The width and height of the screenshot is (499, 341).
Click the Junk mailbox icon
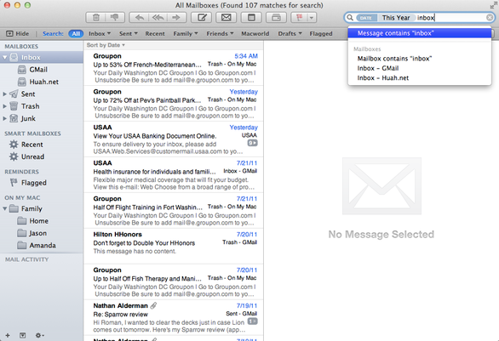tap(14, 118)
